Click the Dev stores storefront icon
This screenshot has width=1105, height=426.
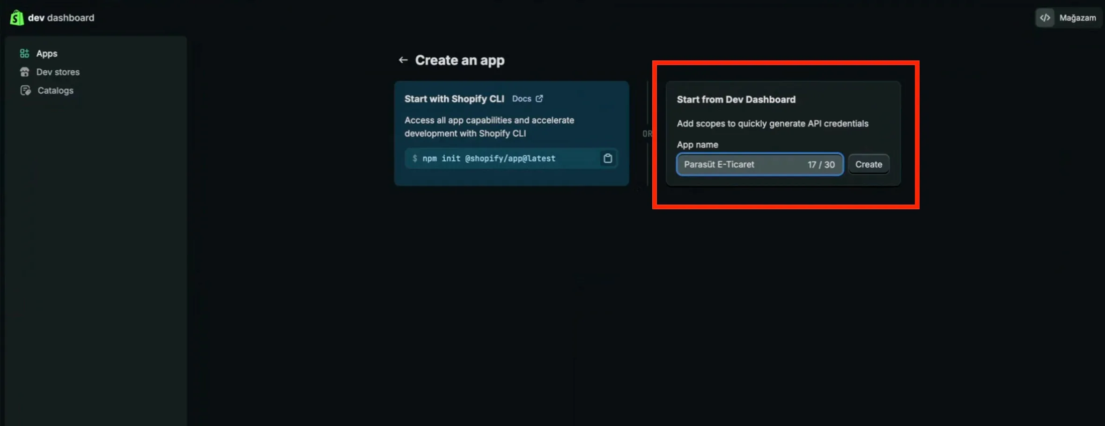point(24,72)
